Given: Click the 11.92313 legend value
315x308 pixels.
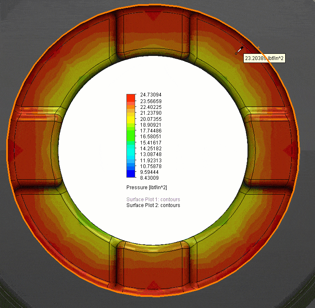Looking at the screenshot, I should tap(151, 160).
